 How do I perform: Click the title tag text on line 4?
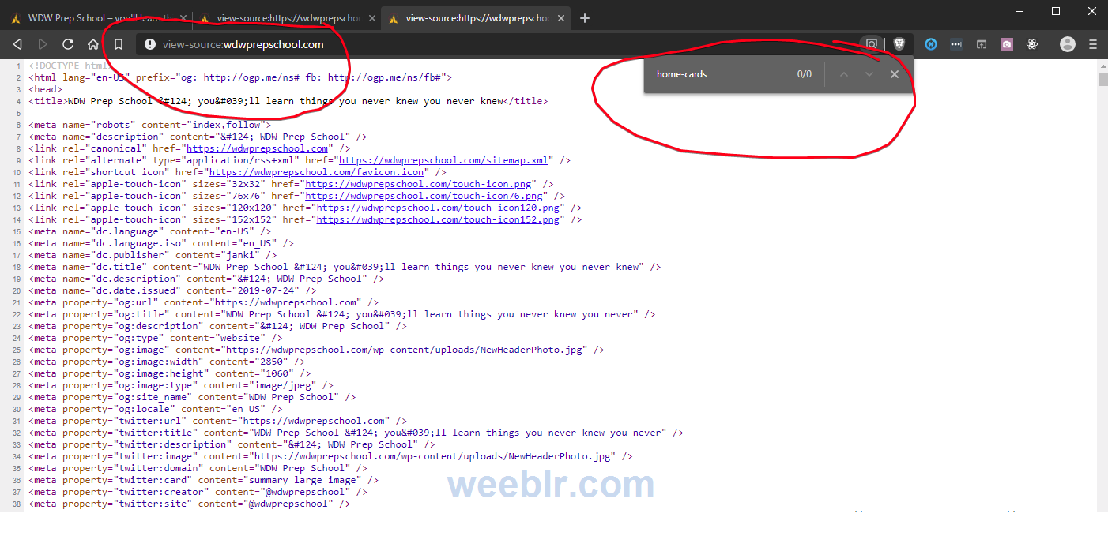tap(288, 101)
